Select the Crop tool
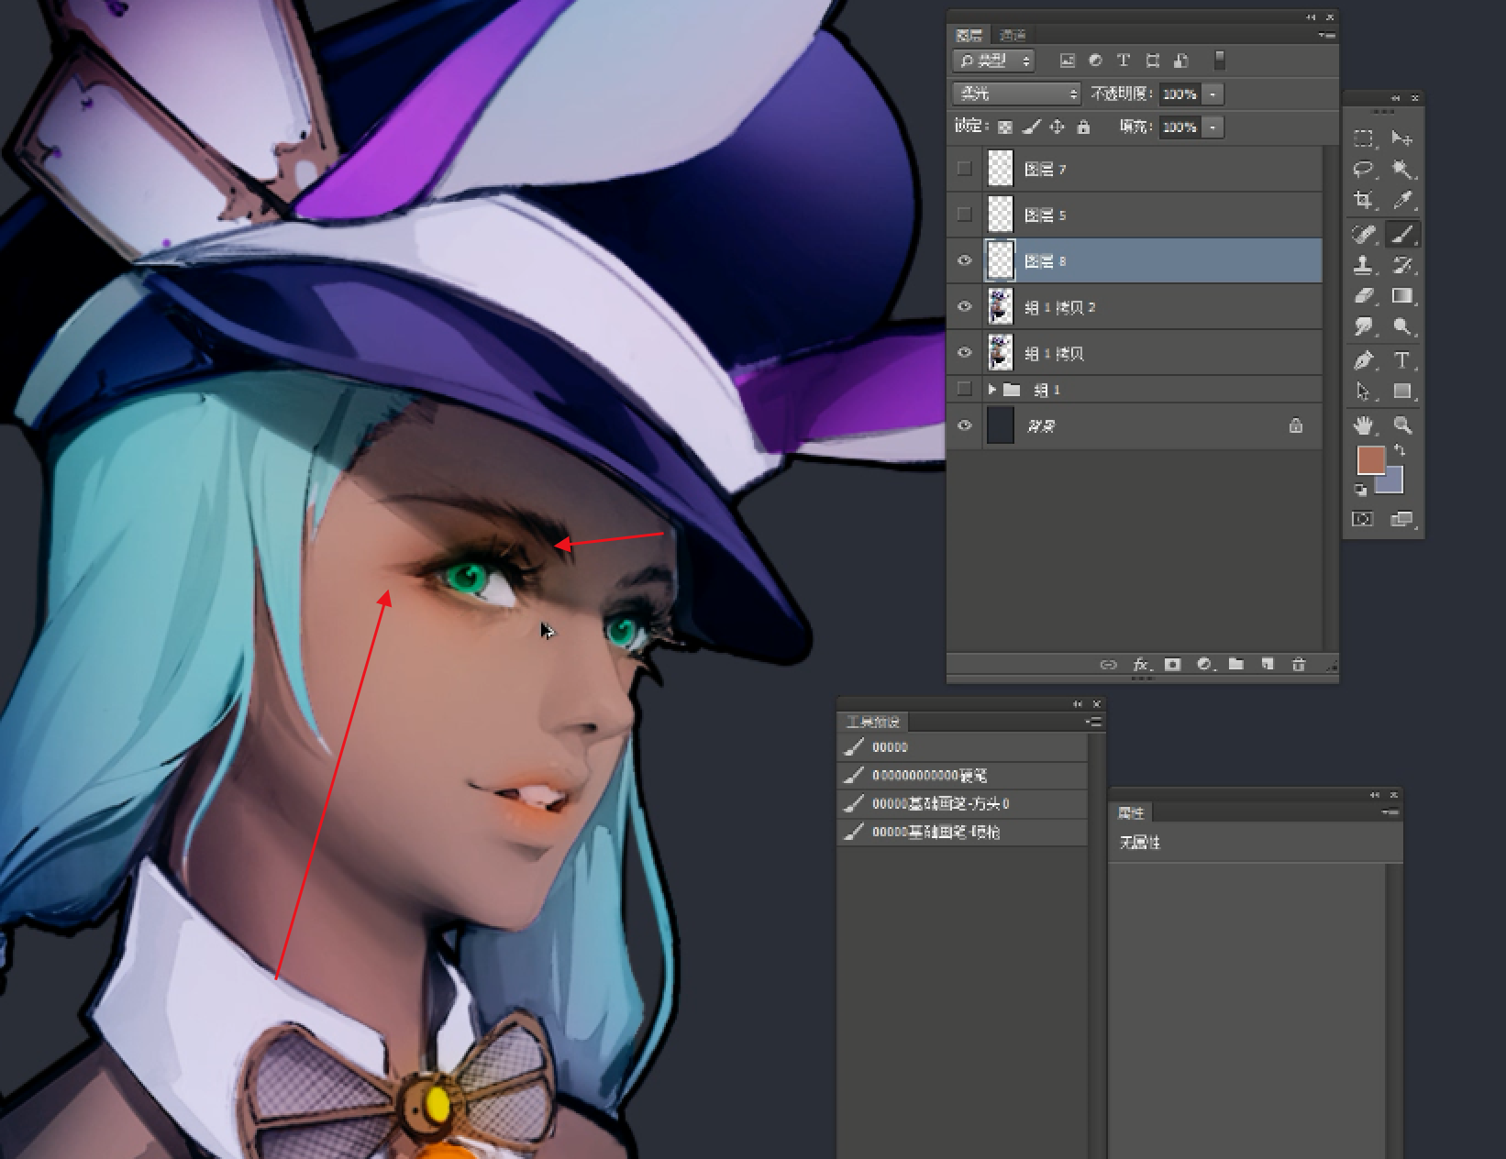The image size is (1506, 1159). (x=1364, y=201)
